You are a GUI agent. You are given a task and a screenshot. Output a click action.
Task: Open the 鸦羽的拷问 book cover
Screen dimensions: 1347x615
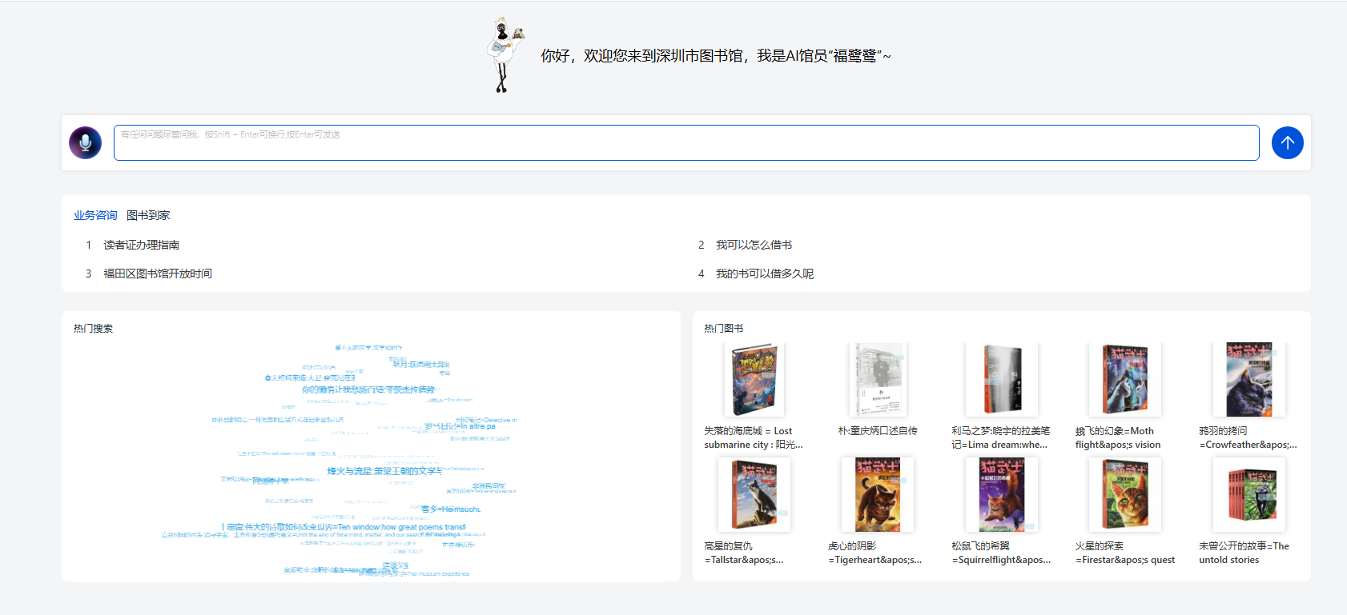click(x=1248, y=380)
